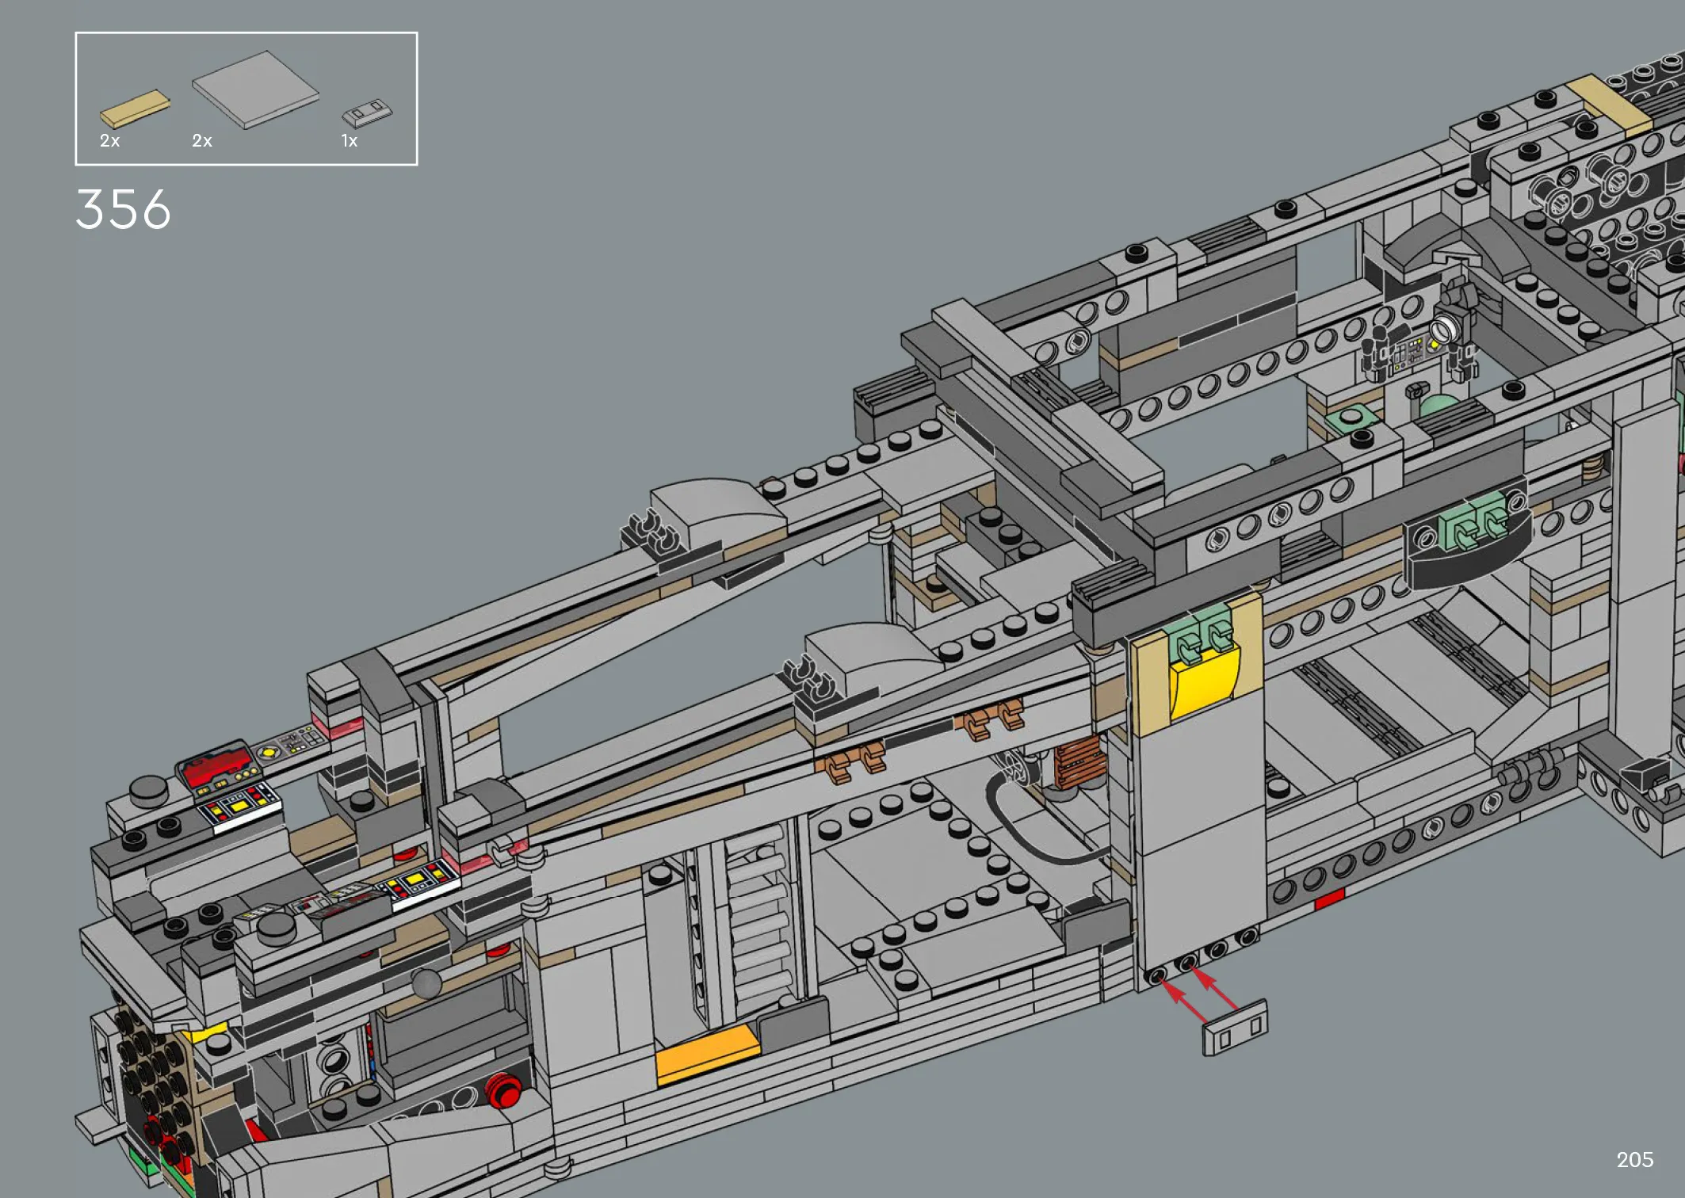Click the step number 356

click(x=123, y=209)
